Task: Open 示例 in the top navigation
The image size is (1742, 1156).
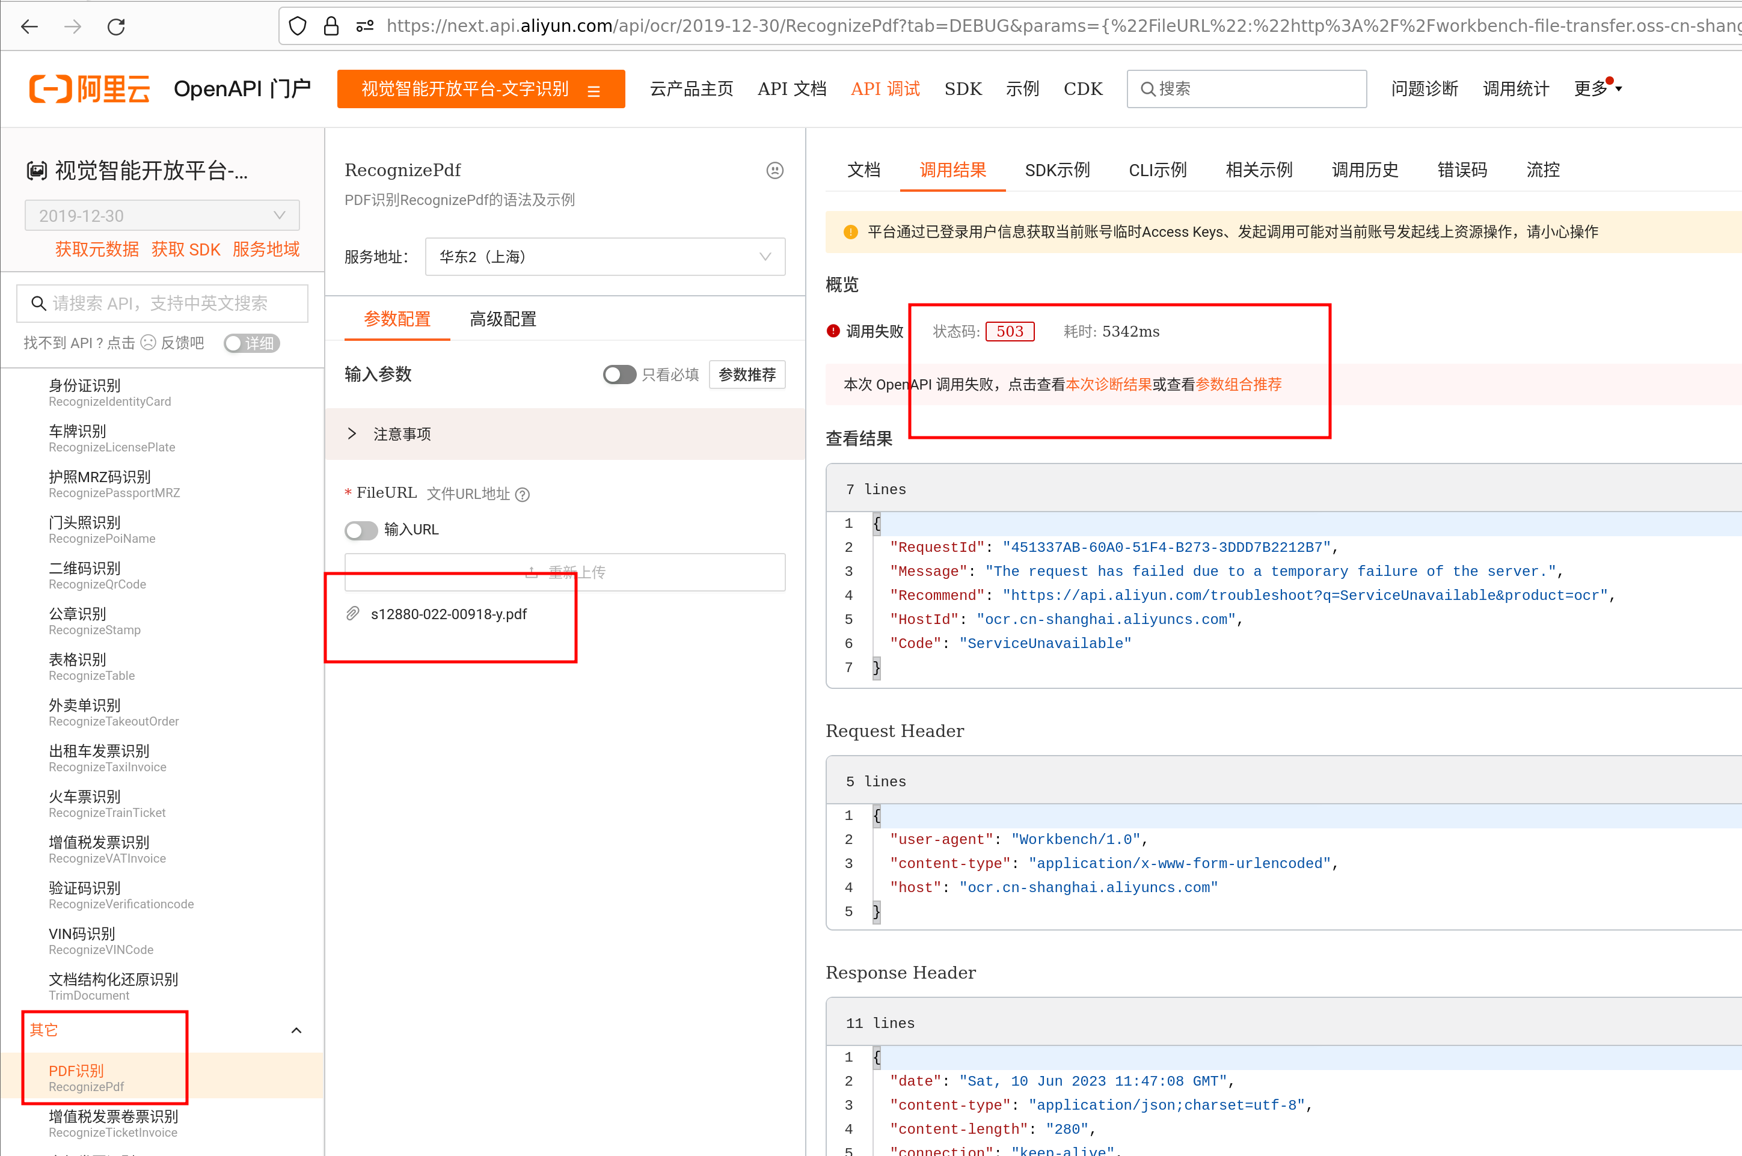Action: (x=1022, y=89)
